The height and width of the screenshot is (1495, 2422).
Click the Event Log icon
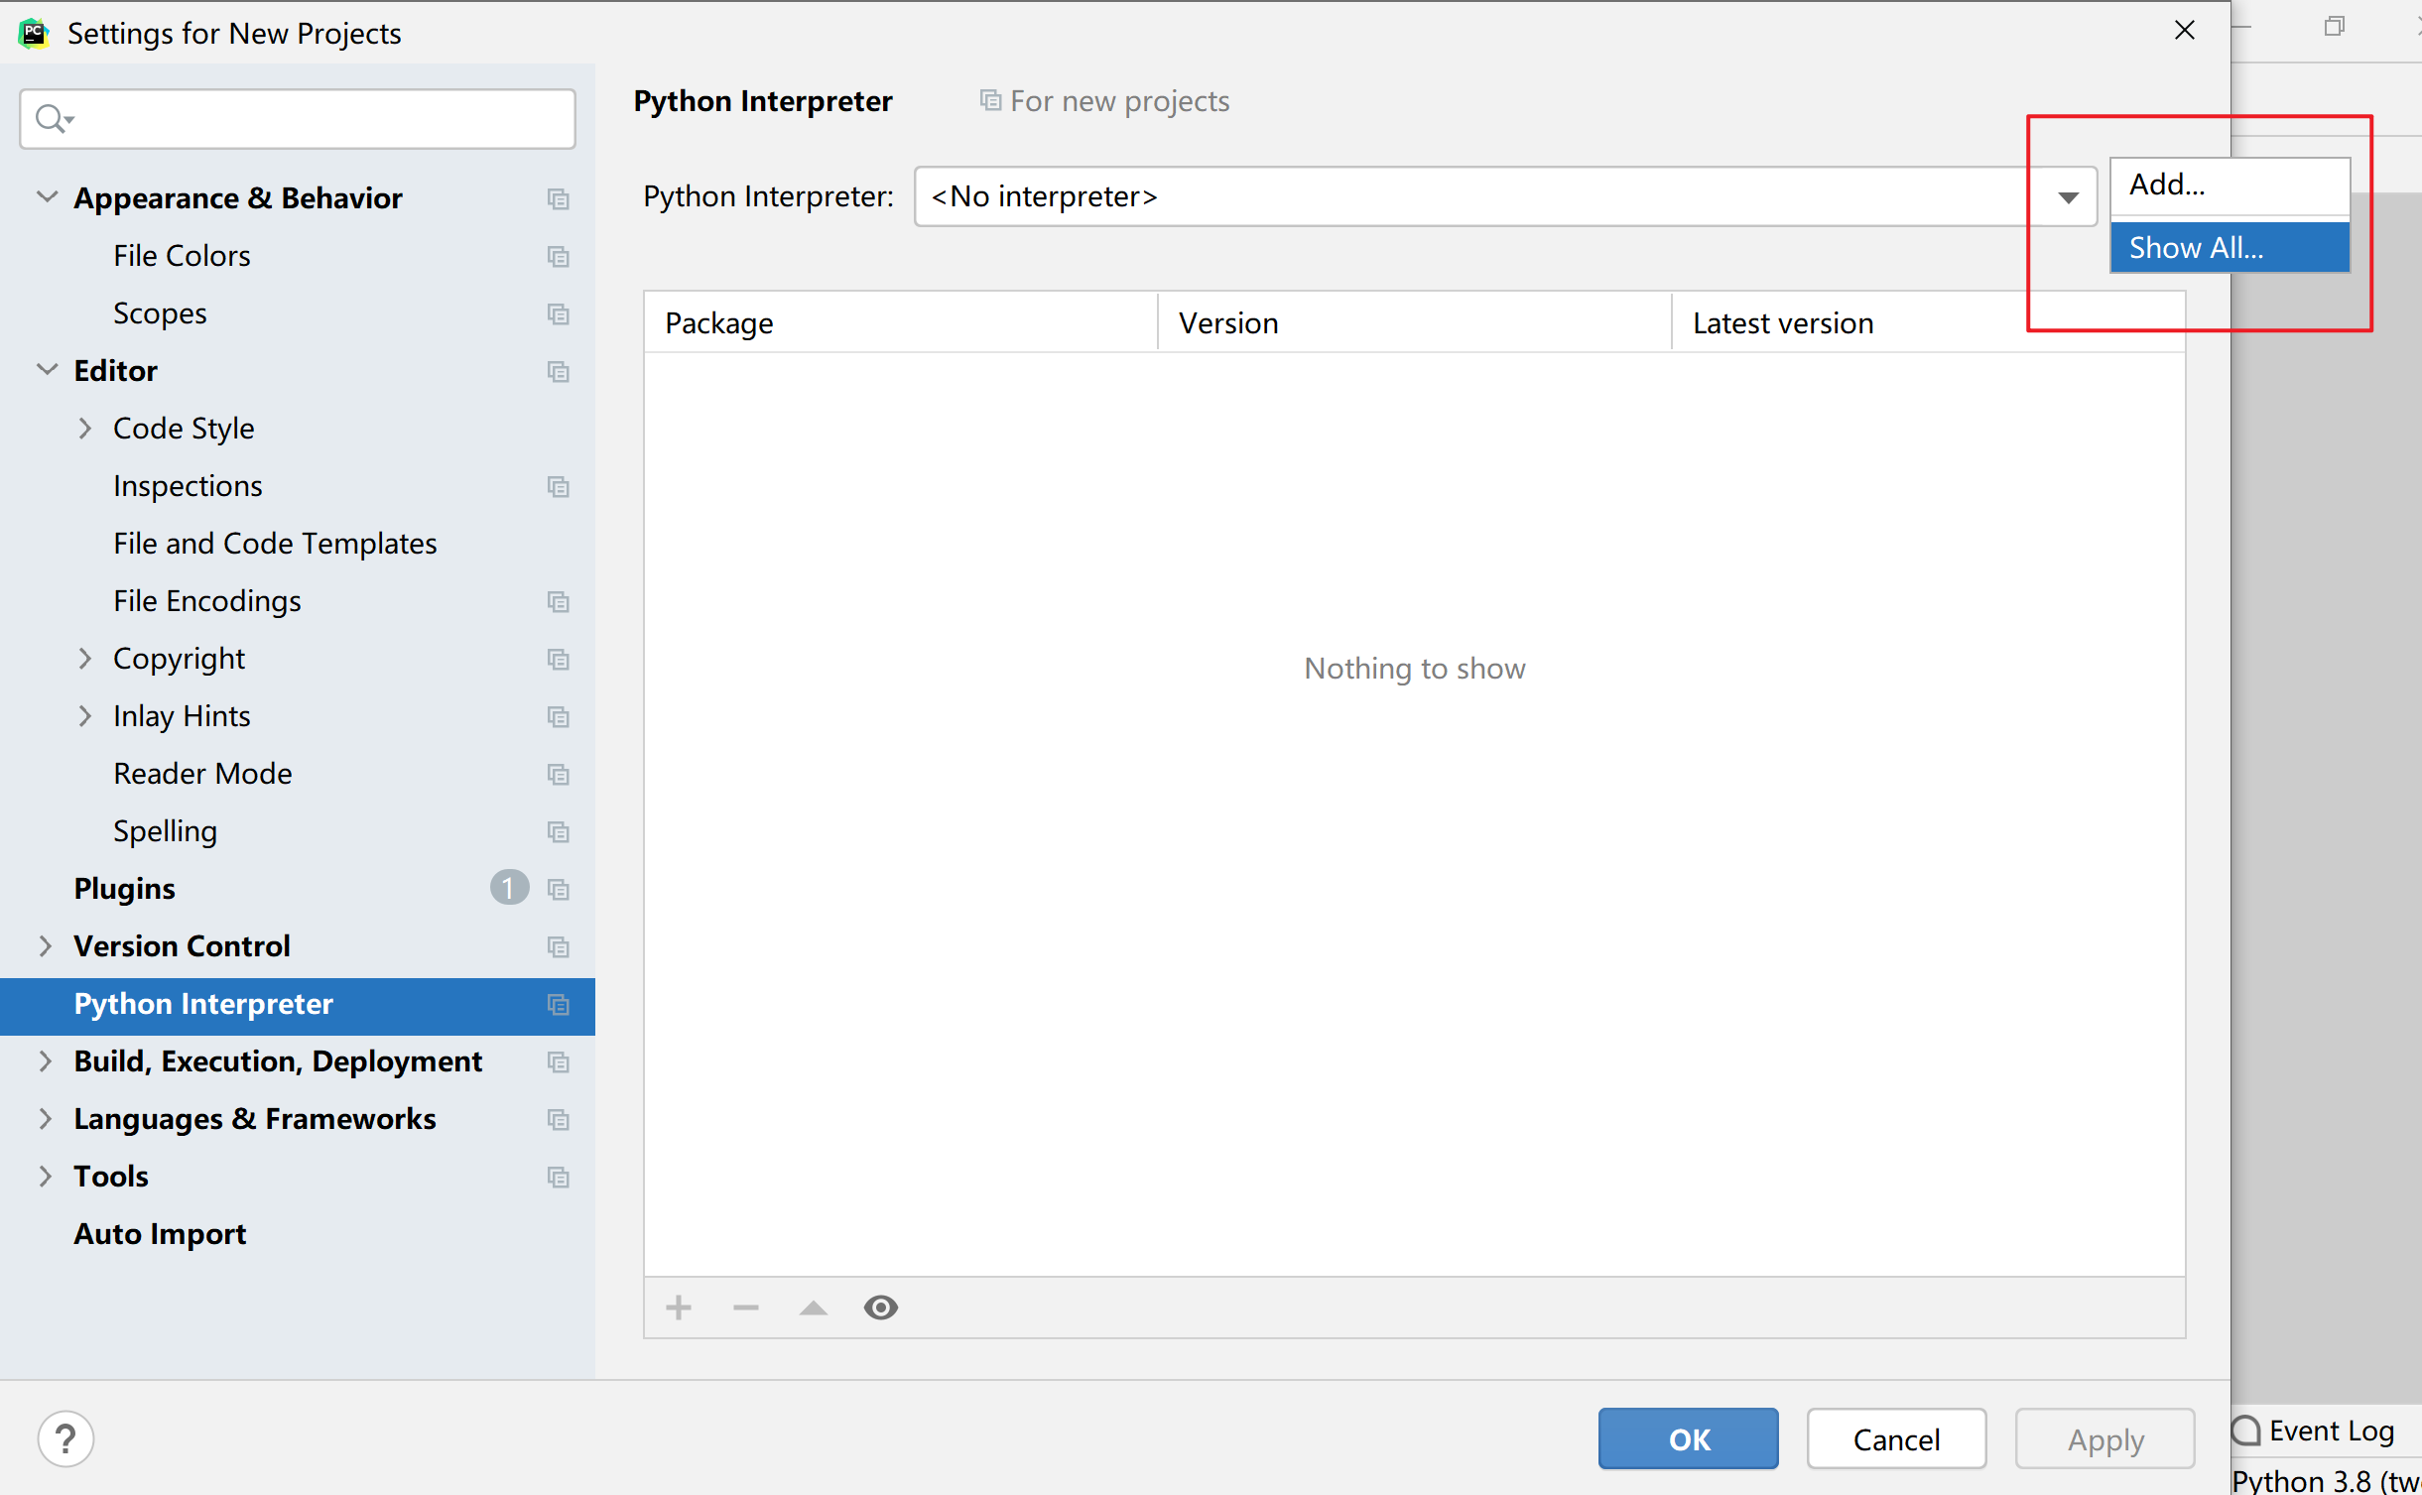2245,1431
